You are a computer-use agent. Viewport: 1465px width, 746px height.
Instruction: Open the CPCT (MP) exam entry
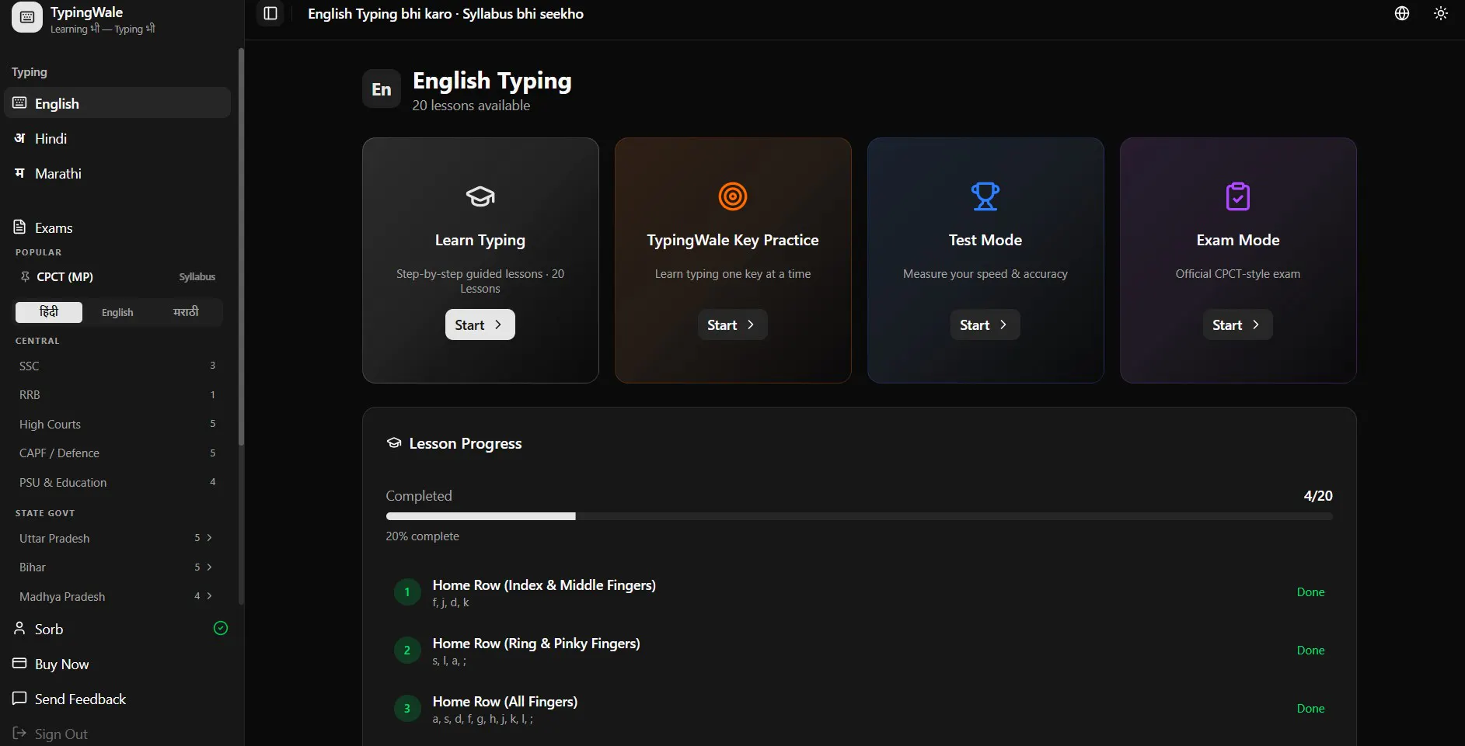(x=65, y=276)
